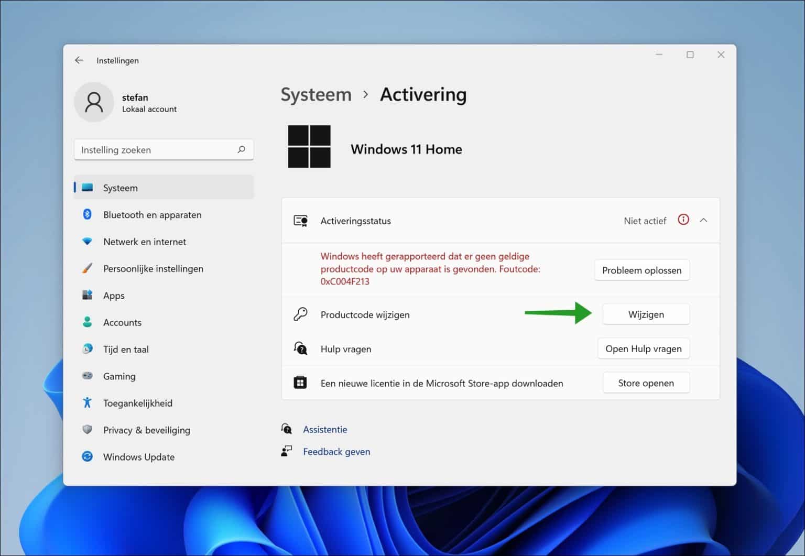Click the Tijd en taal clock icon

pyautogui.click(x=88, y=349)
